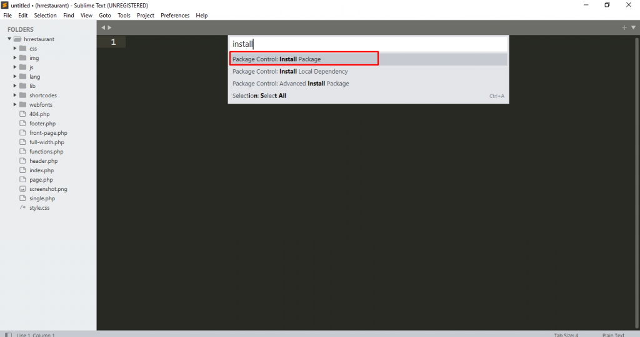Screen dimensions: 640x337
Task: Expand the shortcodes folder arrow
Action: pos(15,95)
